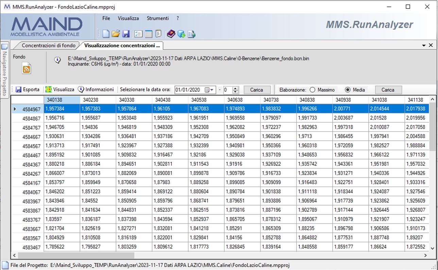Screen dimensions: 438x270
Task: Open the ? help menu
Action: tap(178, 18)
